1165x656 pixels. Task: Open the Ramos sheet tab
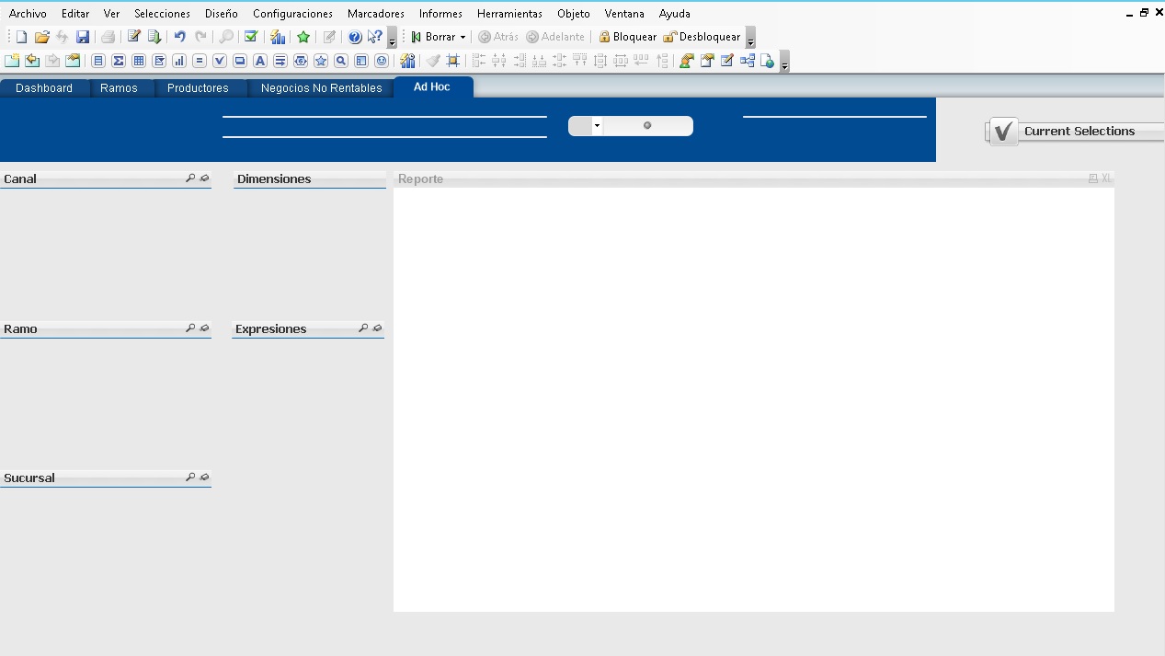tap(119, 88)
